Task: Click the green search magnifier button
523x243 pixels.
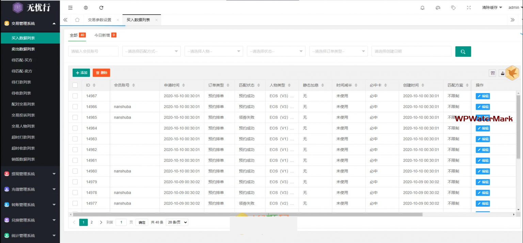Action: [463, 51]
